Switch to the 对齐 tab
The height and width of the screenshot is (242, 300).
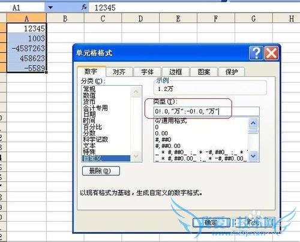[119, 72]
